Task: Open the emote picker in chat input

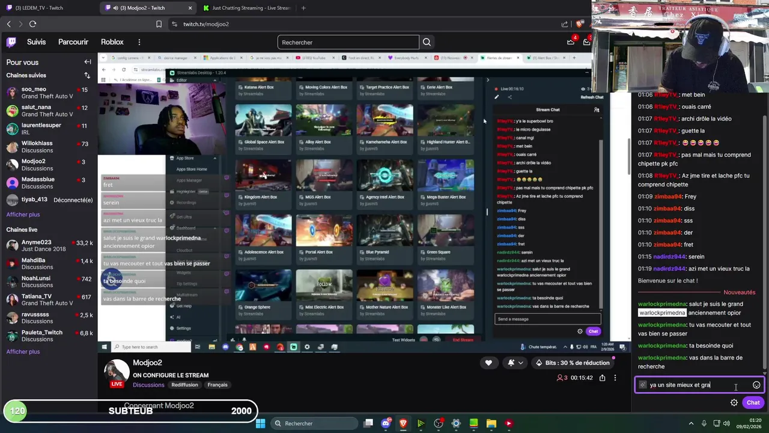Action: point(756,385)
